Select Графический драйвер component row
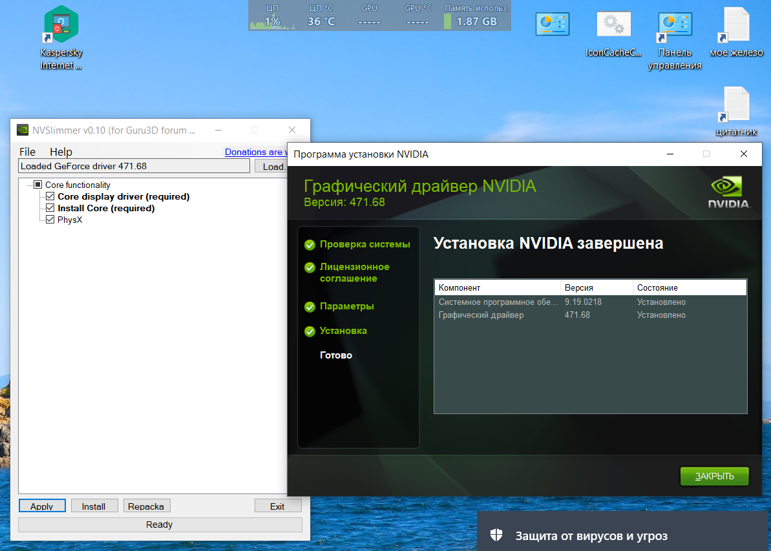The image size is (771, 551). pyautogui.click(x=591, y=315)
